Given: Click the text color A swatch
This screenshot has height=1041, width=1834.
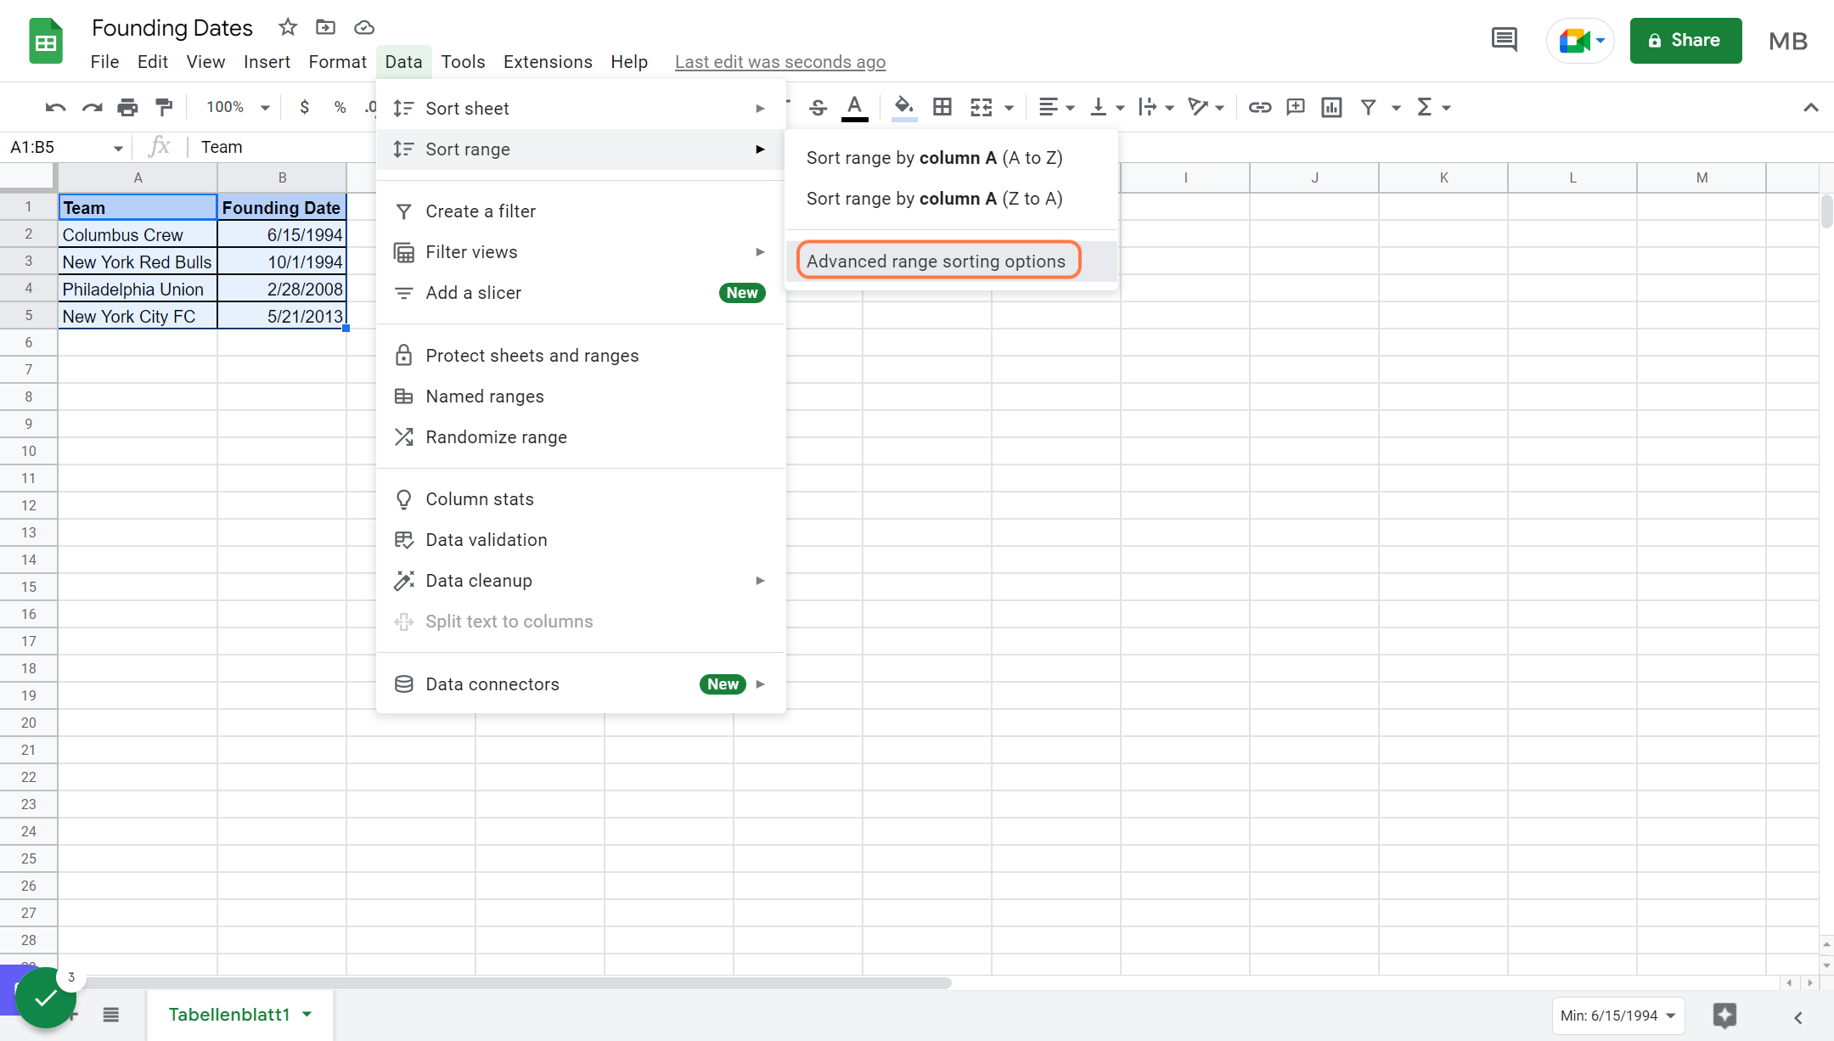Looking at the screenshot, I should pyautogui.click(x=854, y=107).
